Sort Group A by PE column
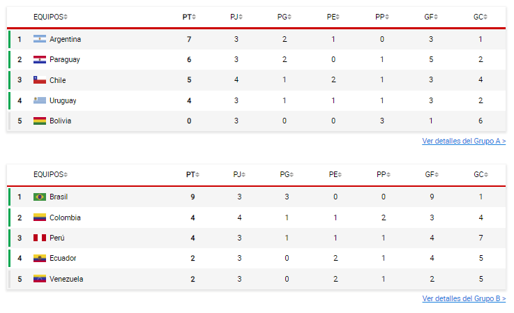Image resolution: width=514 pixels, height=313 pixels. (334, 17)
